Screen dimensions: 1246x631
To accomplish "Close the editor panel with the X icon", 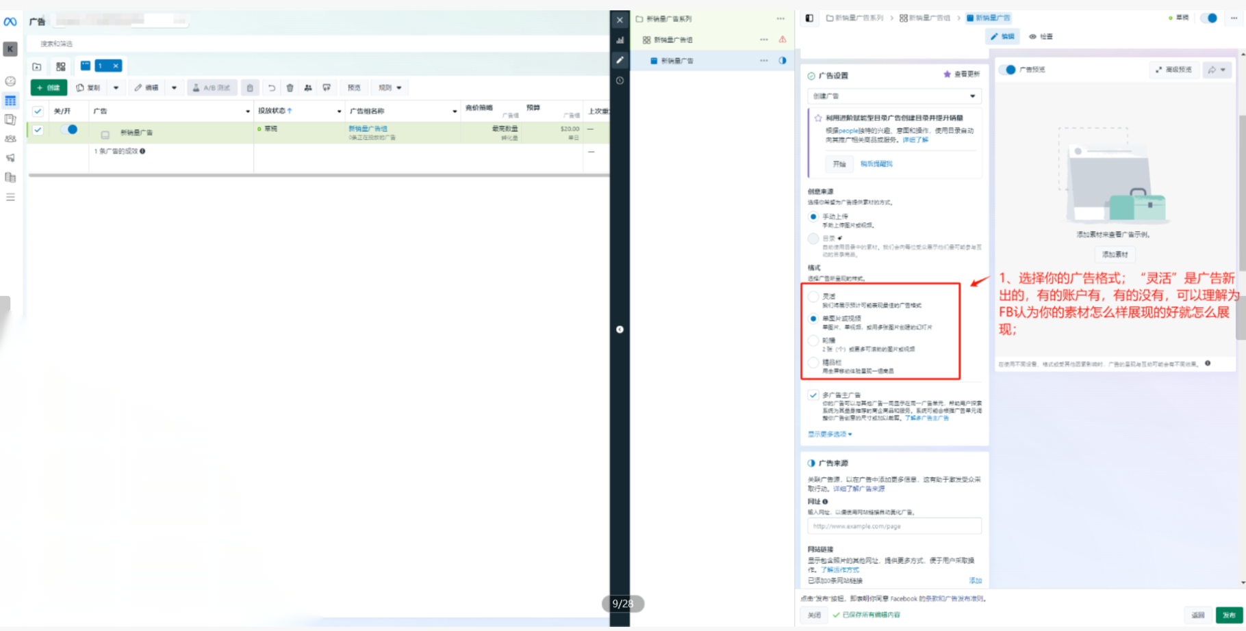I will [620, 20].
